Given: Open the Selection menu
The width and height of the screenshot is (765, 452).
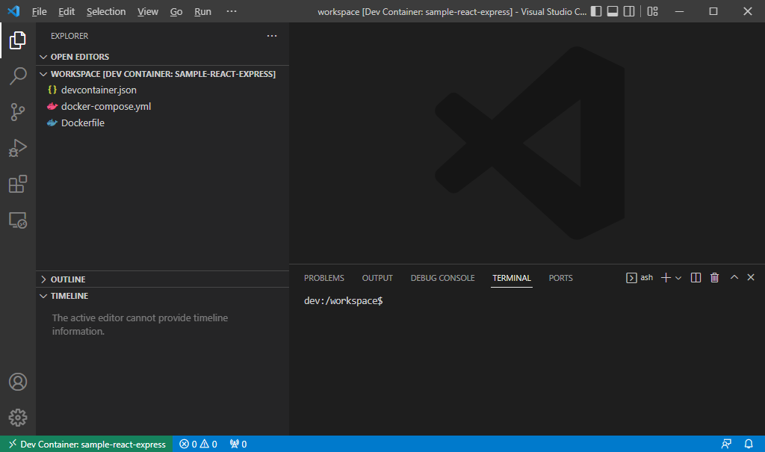Looking at the screenshot, I should (106, 11).
